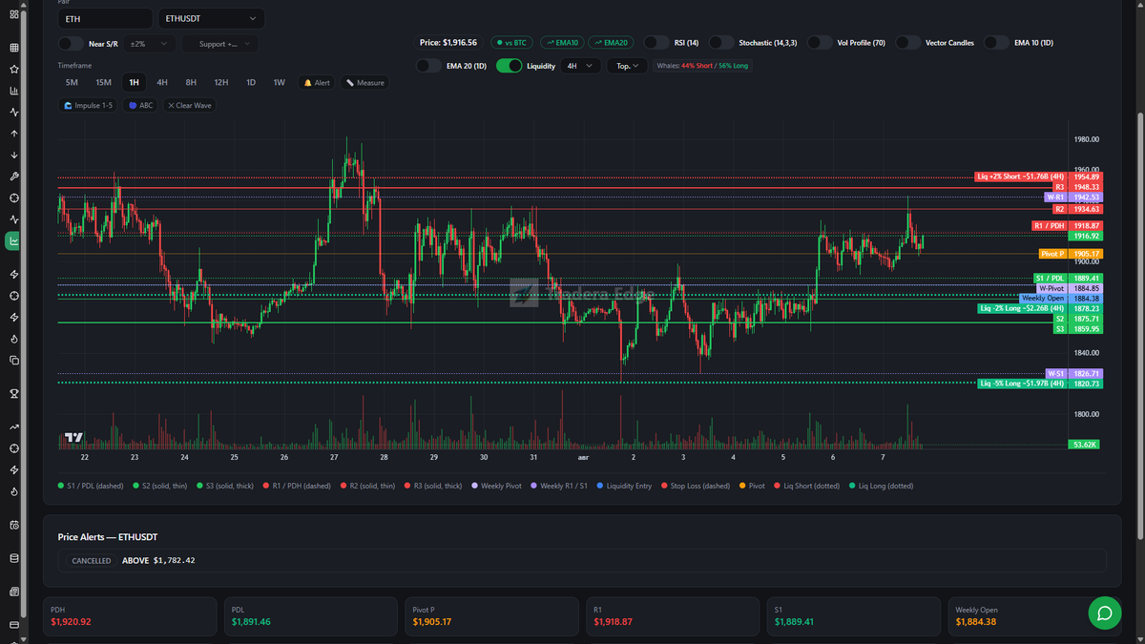Select the 5M timeframe

pyautogui.click(x=72, y=83)
